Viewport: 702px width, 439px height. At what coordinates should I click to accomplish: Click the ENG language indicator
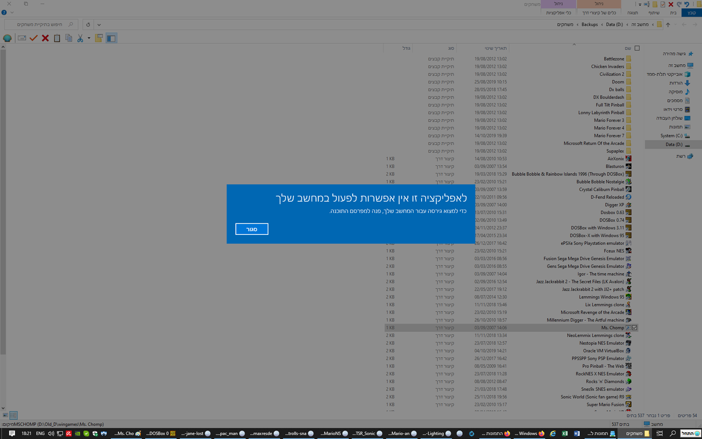(41, 434)
